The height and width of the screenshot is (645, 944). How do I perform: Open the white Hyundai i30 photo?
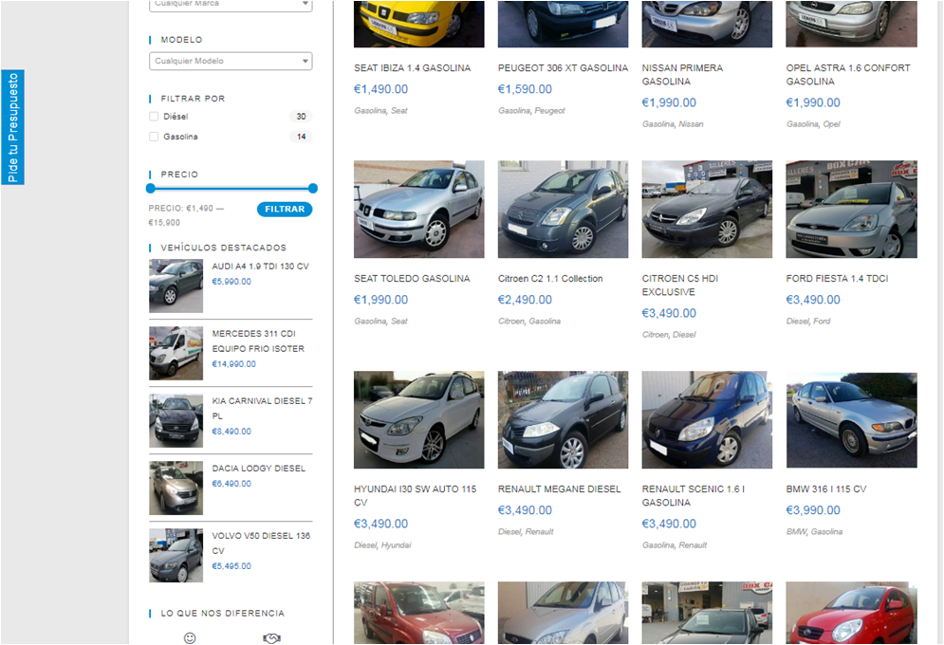pos(419,420)
